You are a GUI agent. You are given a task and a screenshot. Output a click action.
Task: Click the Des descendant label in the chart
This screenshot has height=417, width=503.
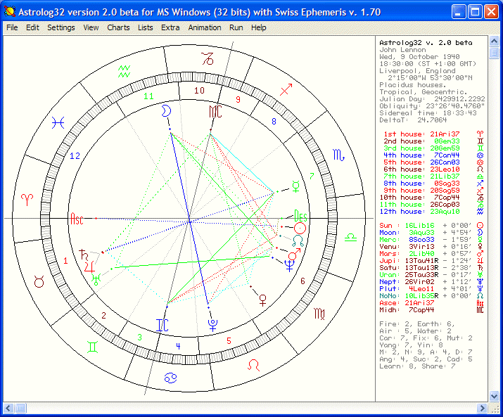pyautogui.click(x=300, y=216)
